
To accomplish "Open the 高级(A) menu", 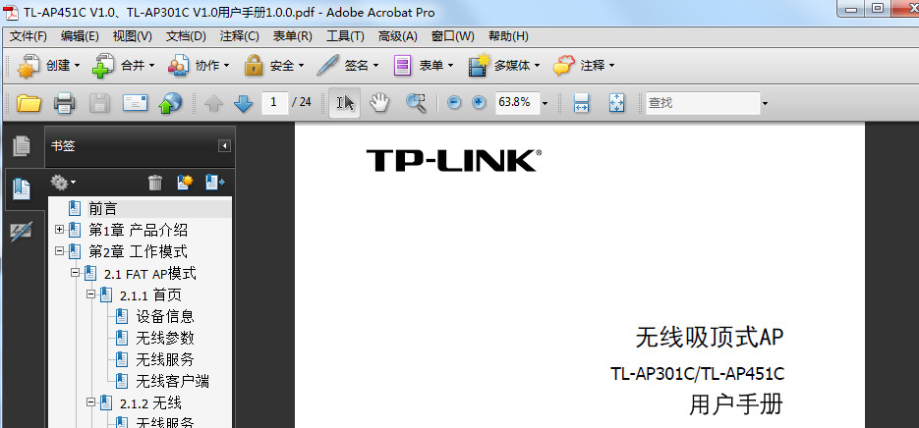I will pos(398,36).
